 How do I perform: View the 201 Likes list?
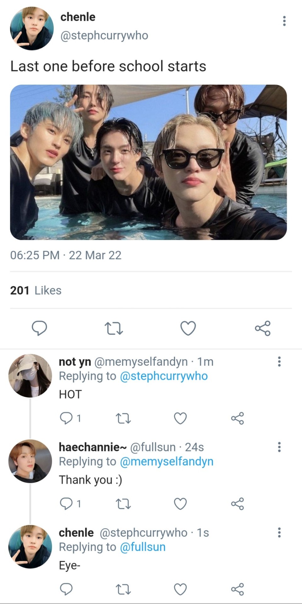pos(36,290)
